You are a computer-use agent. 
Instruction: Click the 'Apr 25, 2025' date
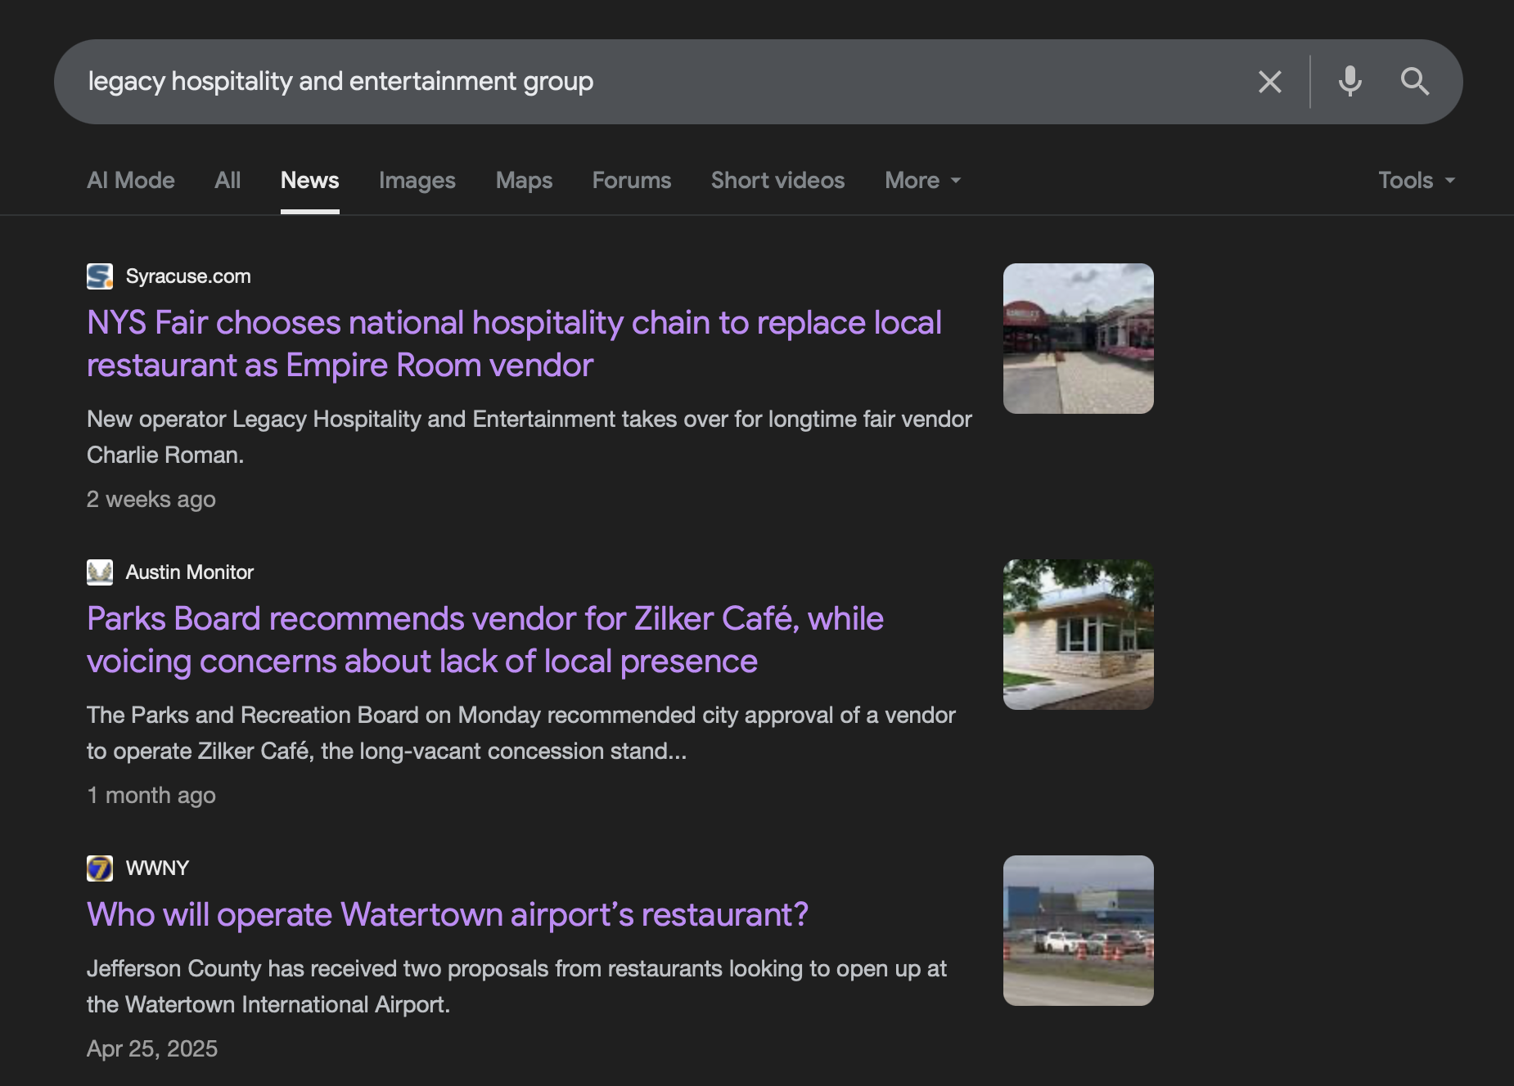(x=152, y=1048)
